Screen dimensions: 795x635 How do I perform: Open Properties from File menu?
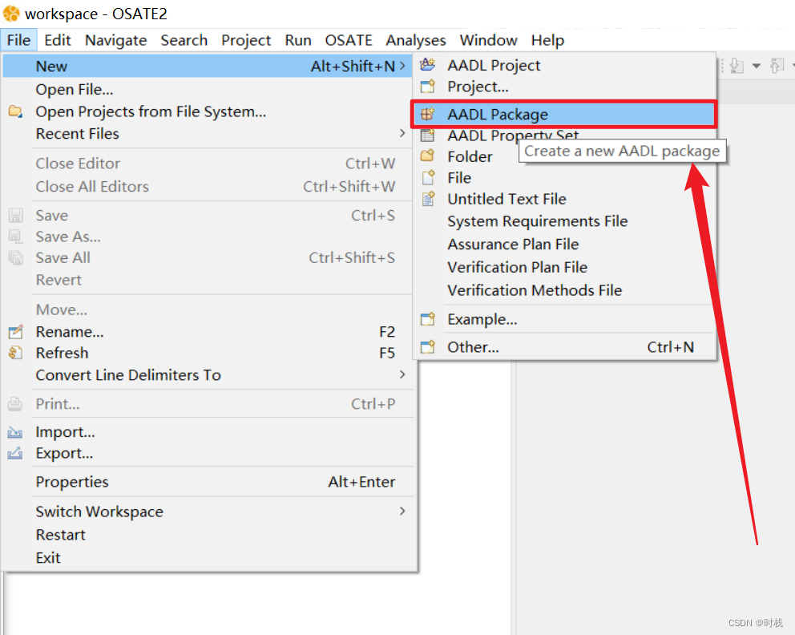[208, 481]
